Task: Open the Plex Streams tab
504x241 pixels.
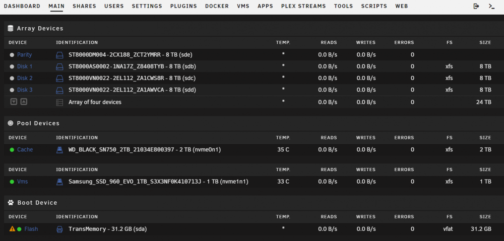Action: [303, 6]
